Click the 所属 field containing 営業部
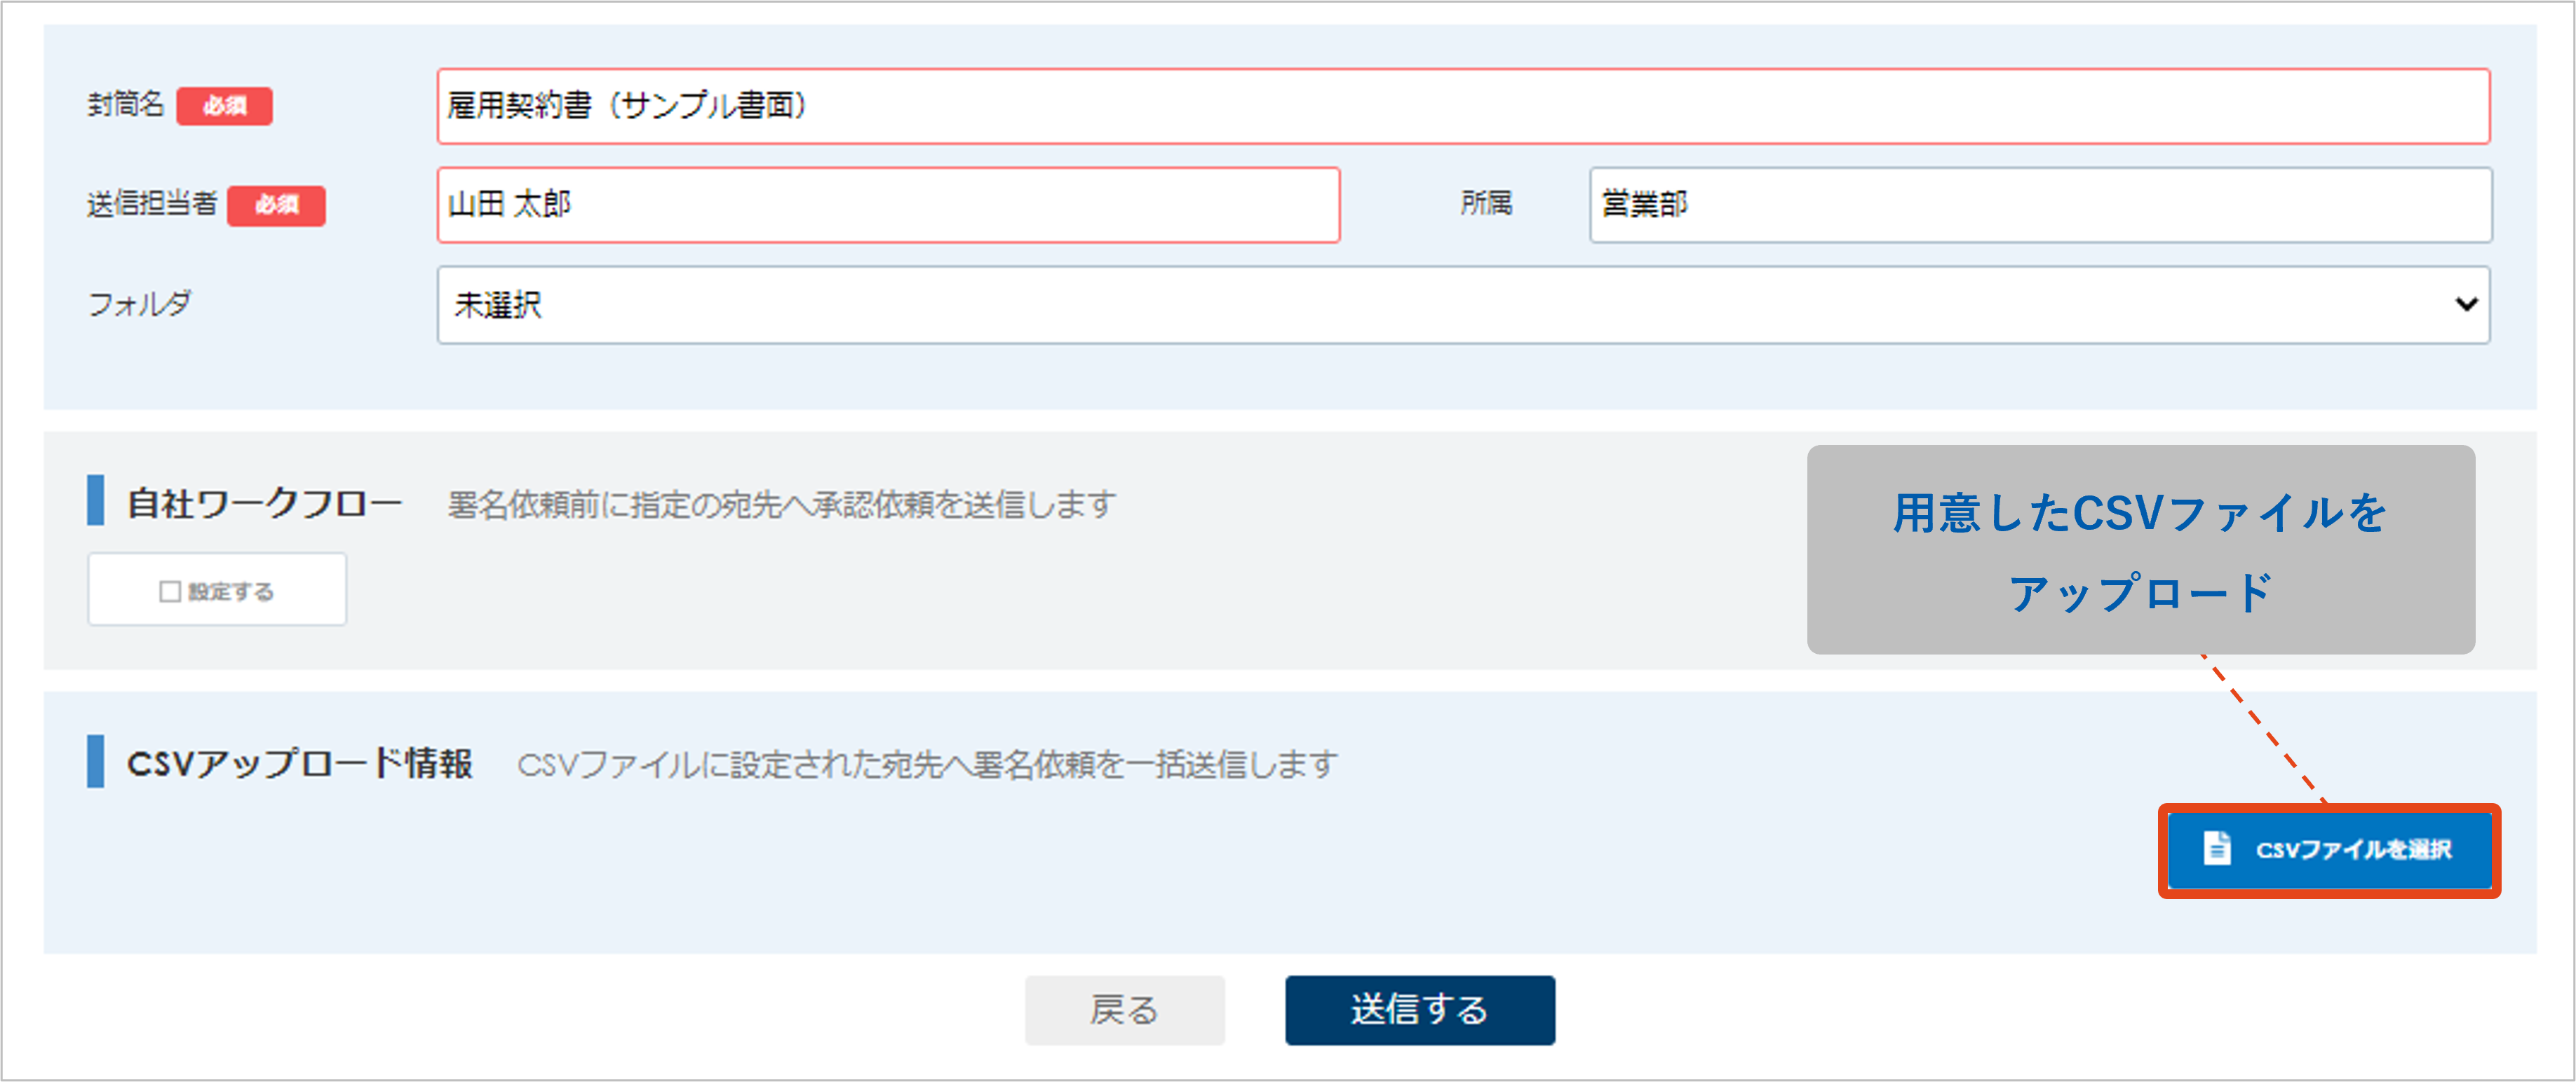The width and height of the screenshot is (2576, 1082). [2040, 205]
